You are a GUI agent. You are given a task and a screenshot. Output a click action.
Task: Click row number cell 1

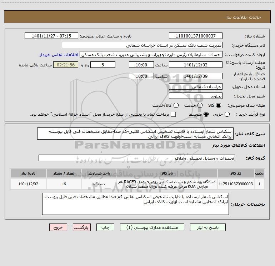259,184
